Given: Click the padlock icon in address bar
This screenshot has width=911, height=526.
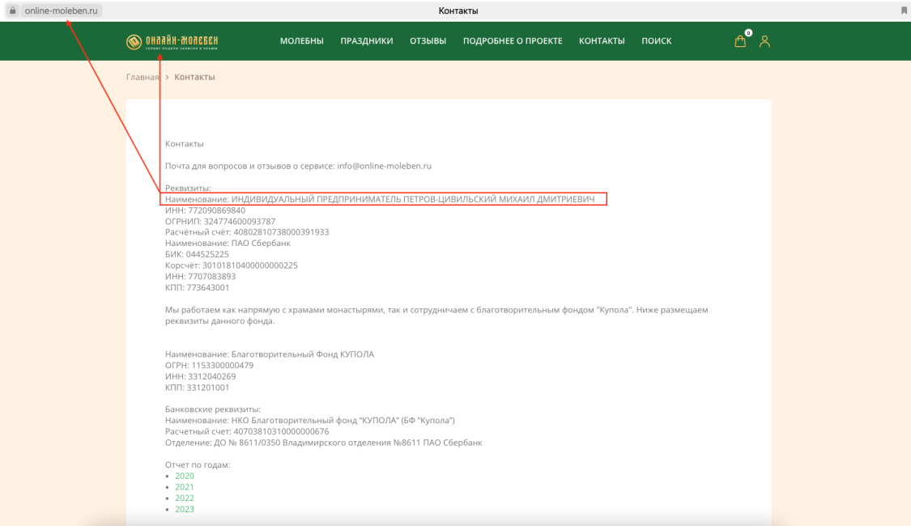Looking at the screenshot, I should [12, 11].
